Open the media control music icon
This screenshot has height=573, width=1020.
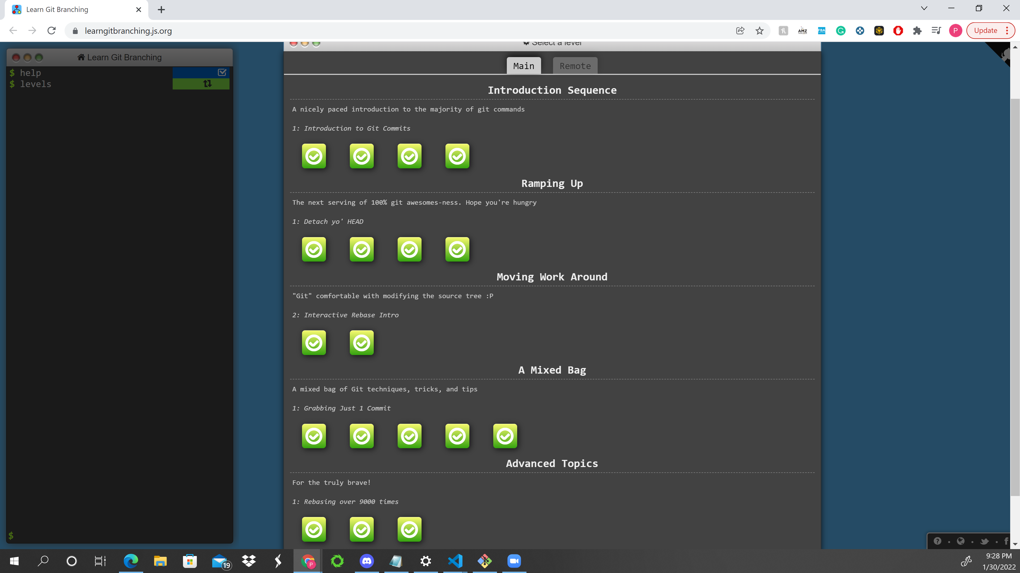tap(936, 31)
